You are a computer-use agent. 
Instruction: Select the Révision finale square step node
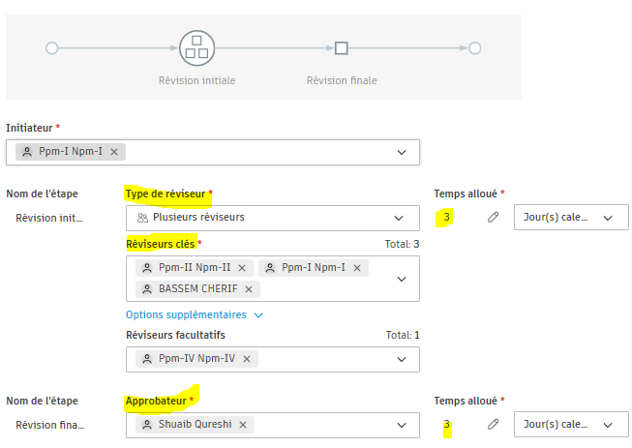342,48
